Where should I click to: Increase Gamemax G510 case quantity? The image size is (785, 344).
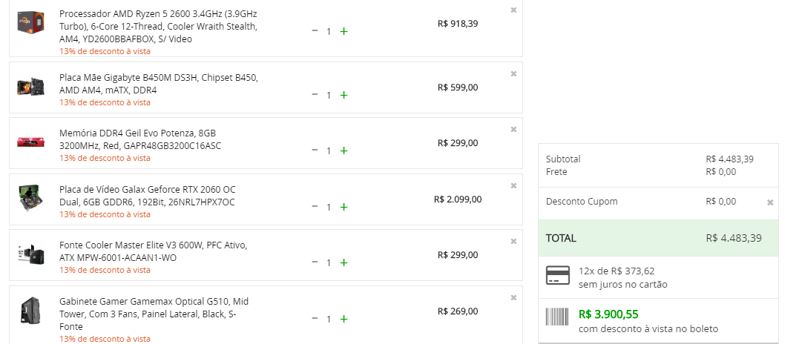point(344,319)
